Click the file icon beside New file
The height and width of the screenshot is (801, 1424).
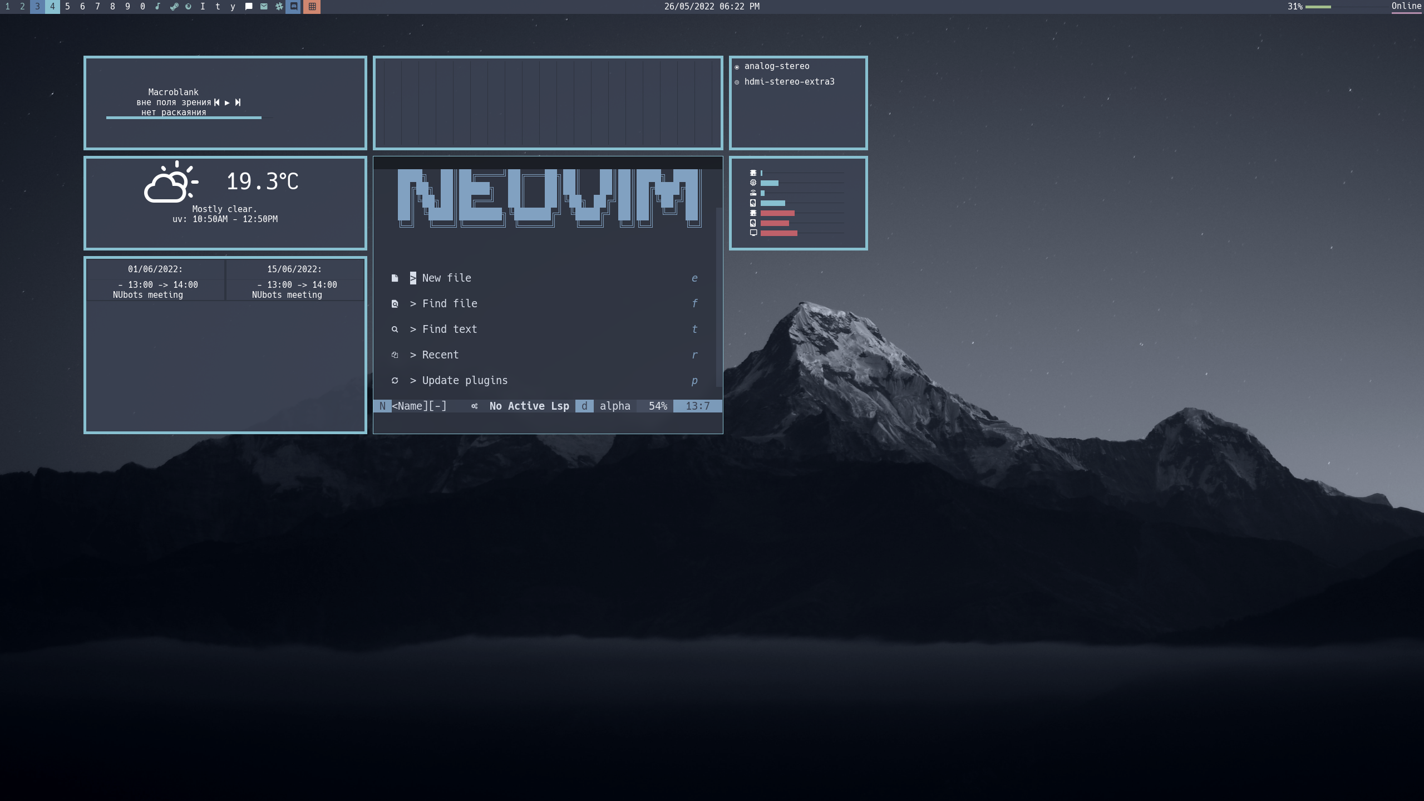pos(395,278)
